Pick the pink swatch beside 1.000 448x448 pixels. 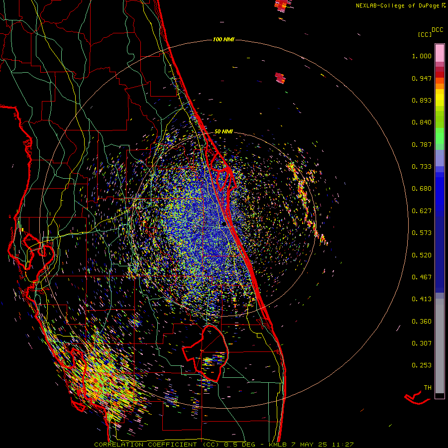440,53
